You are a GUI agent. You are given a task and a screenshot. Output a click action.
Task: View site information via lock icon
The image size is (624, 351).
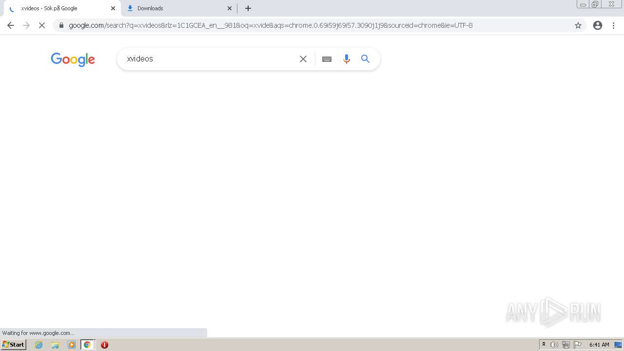[x=61, y=25]
